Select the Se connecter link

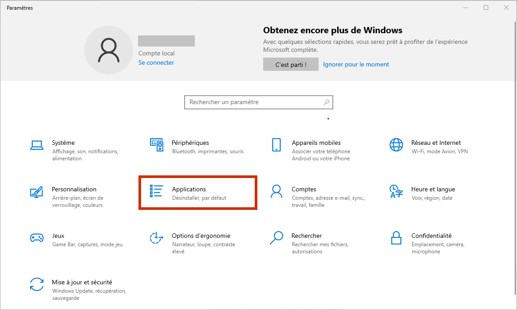click(156, 62)
